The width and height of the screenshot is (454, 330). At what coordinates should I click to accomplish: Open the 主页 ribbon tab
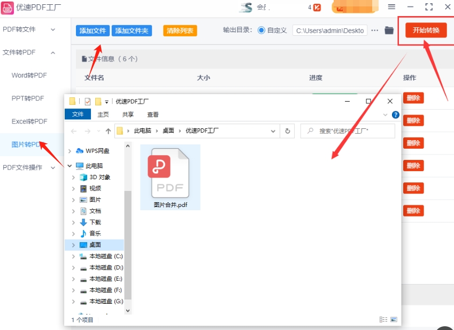pyautogui.click(x=103, y=114)
